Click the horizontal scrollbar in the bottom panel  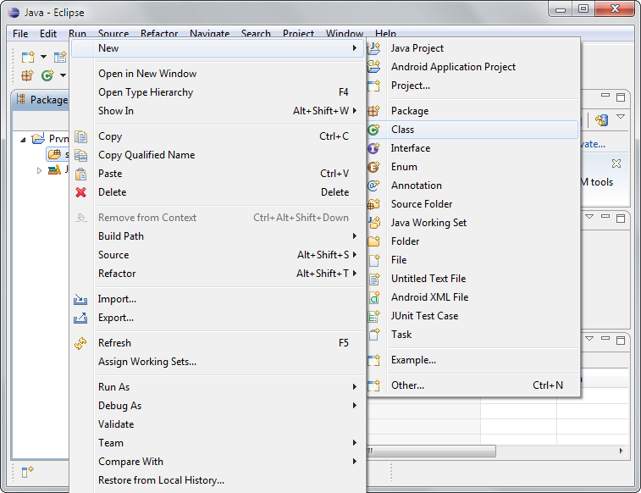click(x=431, y=451)
